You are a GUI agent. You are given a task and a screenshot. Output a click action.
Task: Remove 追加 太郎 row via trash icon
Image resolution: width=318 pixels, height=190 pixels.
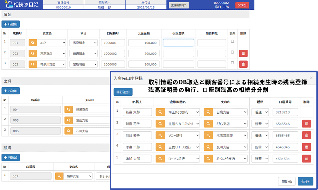(306, 159)
